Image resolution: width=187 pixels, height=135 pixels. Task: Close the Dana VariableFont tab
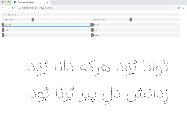pyautogui.click(x=48, y=2)
